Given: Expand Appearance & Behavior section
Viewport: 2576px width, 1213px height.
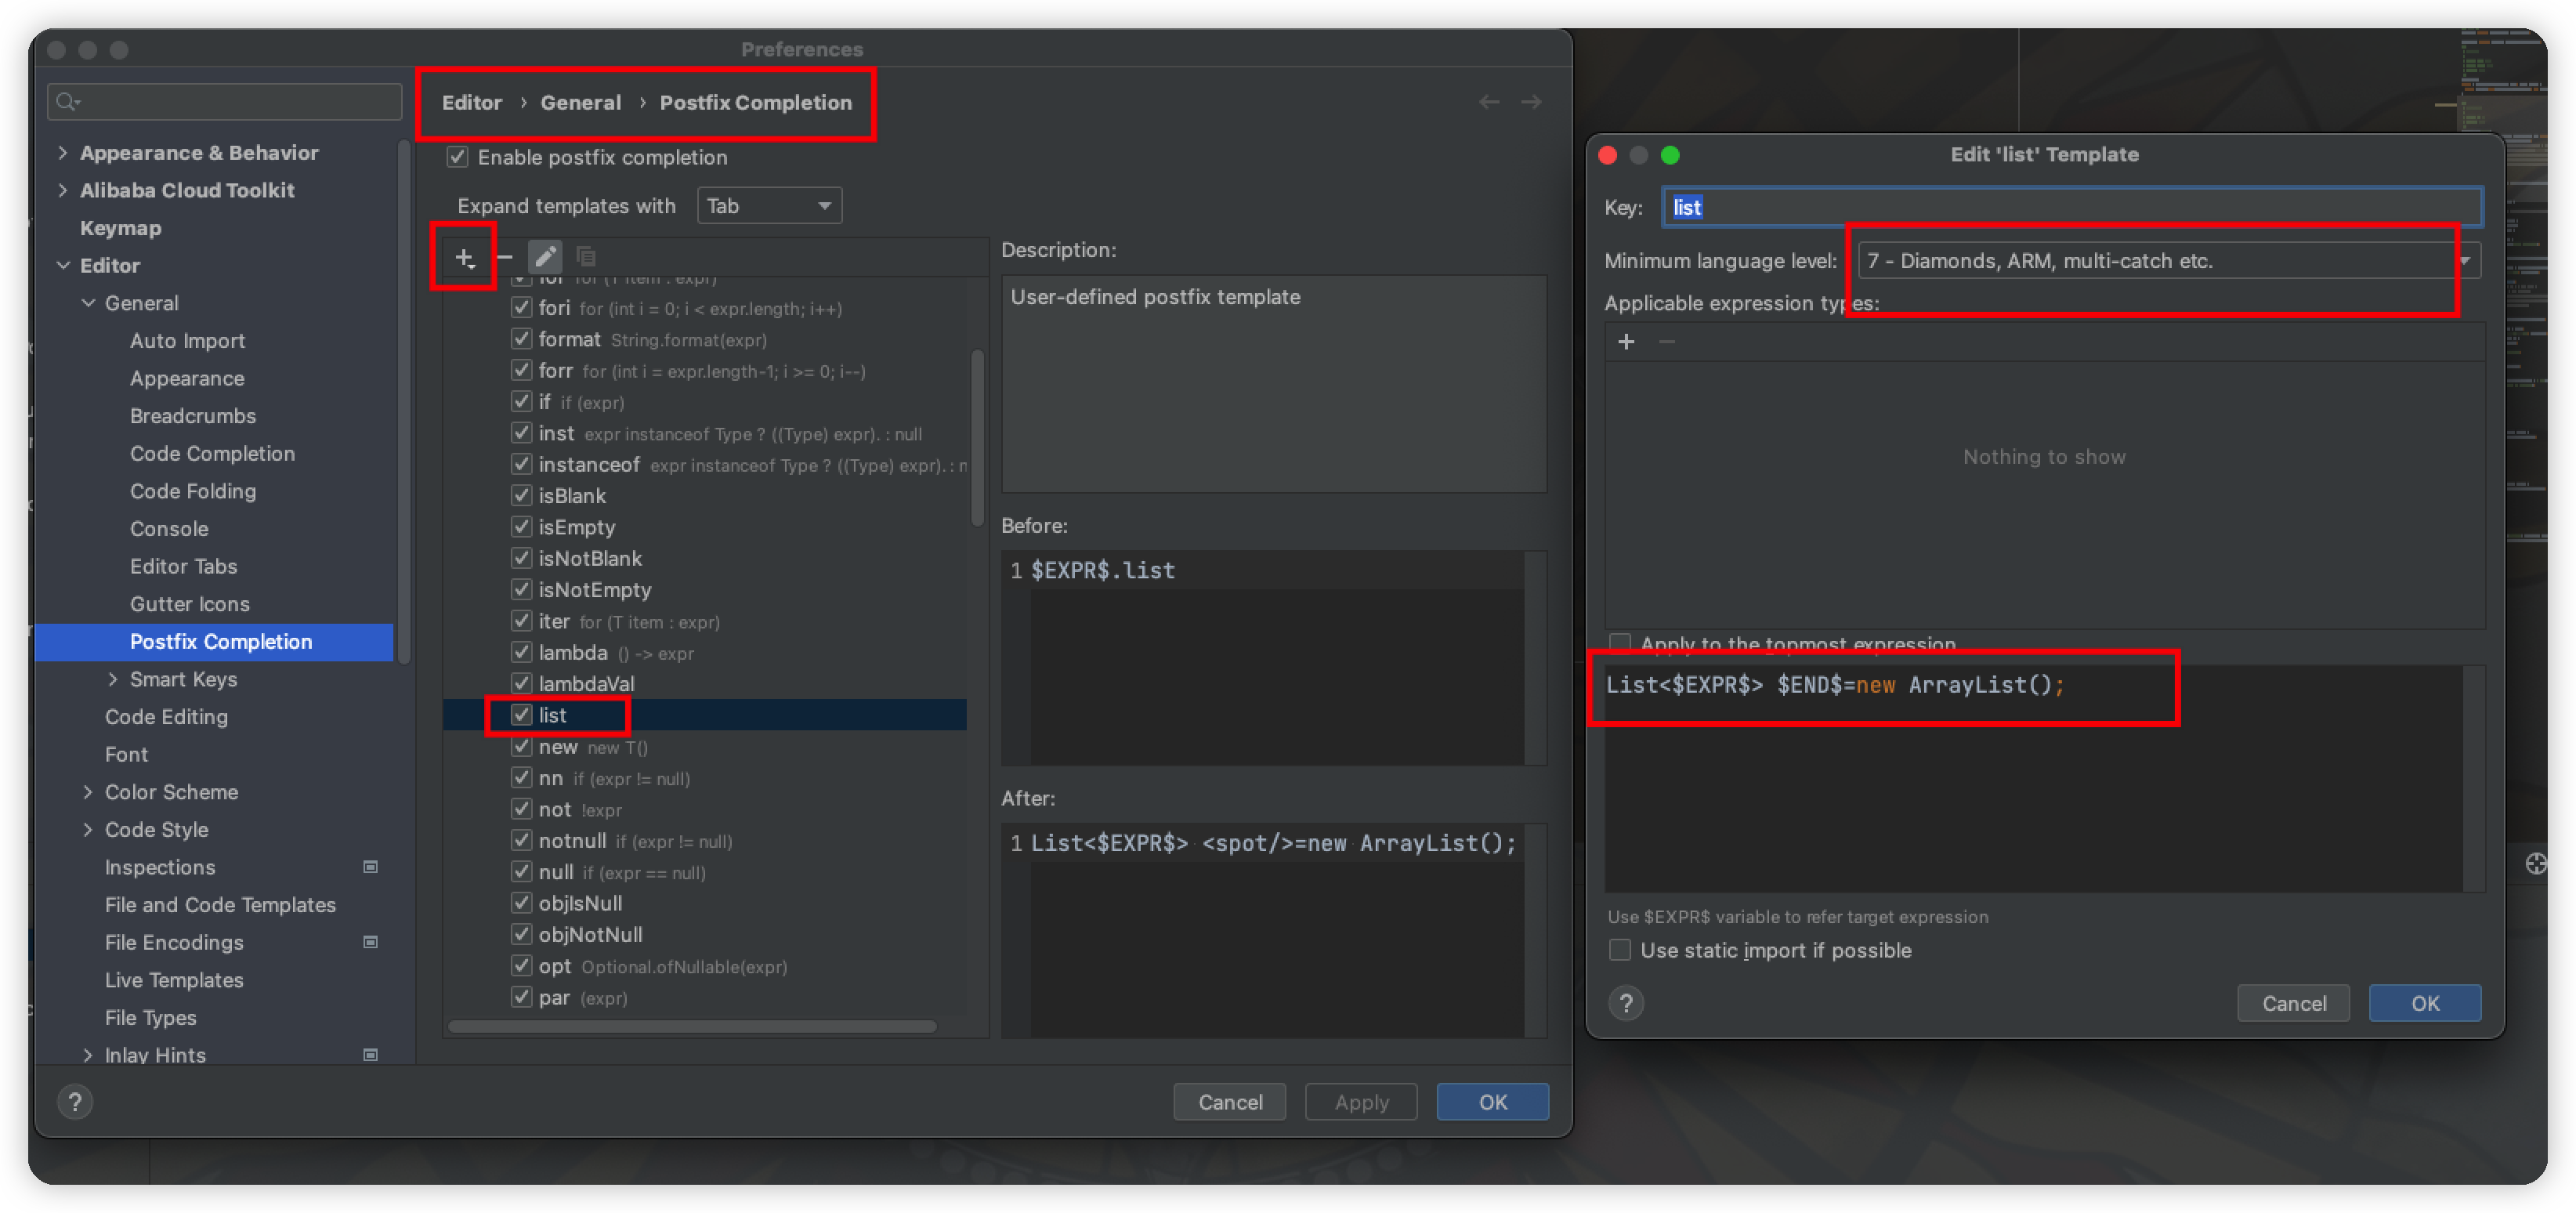Looking at the screenshot, I should [63, 153].
